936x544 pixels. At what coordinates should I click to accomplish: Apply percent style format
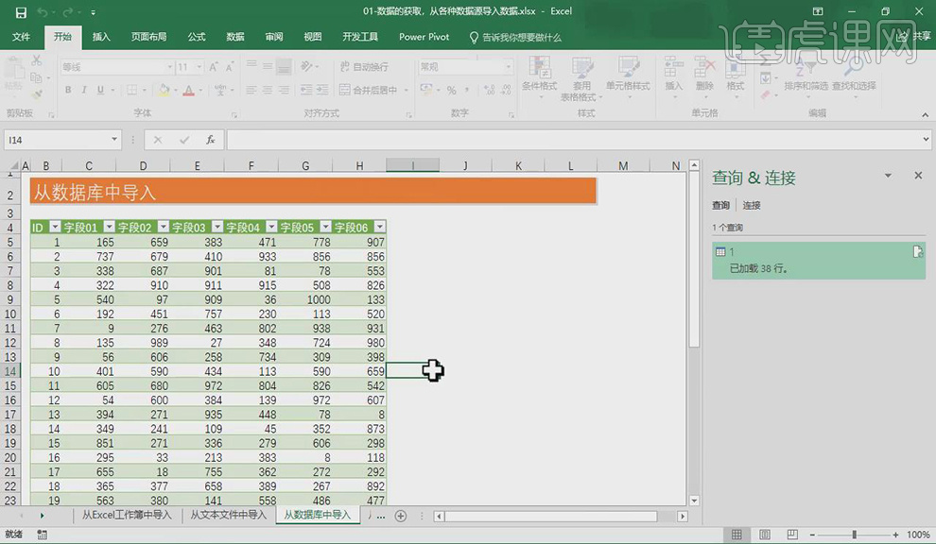point(452,91)
